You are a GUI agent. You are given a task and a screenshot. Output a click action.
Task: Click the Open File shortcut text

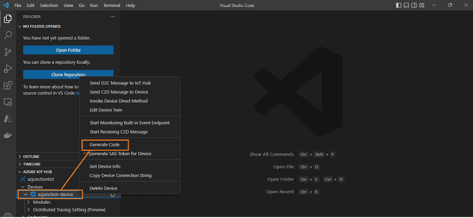coord(284,167)
